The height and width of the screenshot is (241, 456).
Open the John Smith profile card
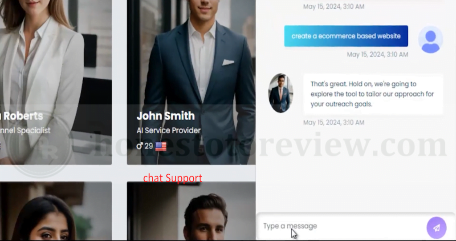pyautogui.click(x=191, y=82)
